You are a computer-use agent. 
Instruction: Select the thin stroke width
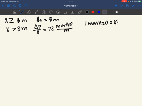(105, 12)
